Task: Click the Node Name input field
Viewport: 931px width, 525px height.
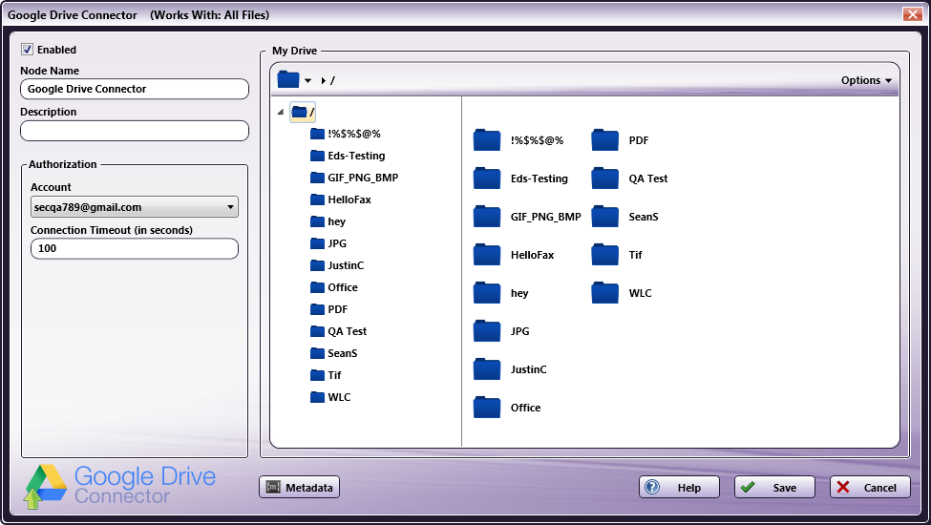Action: [135, 89]
